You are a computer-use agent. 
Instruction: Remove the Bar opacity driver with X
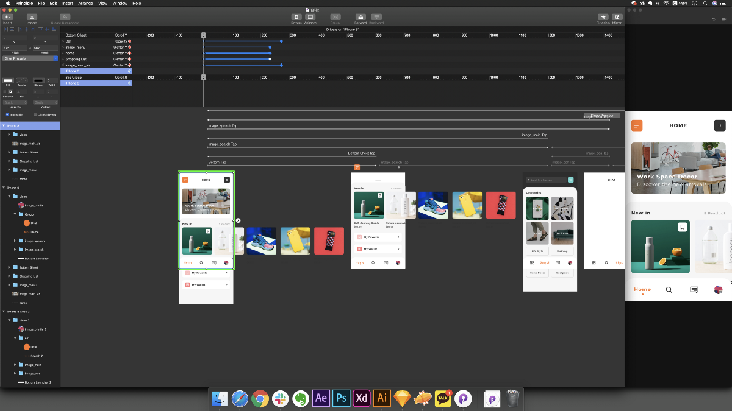(63, 41)
